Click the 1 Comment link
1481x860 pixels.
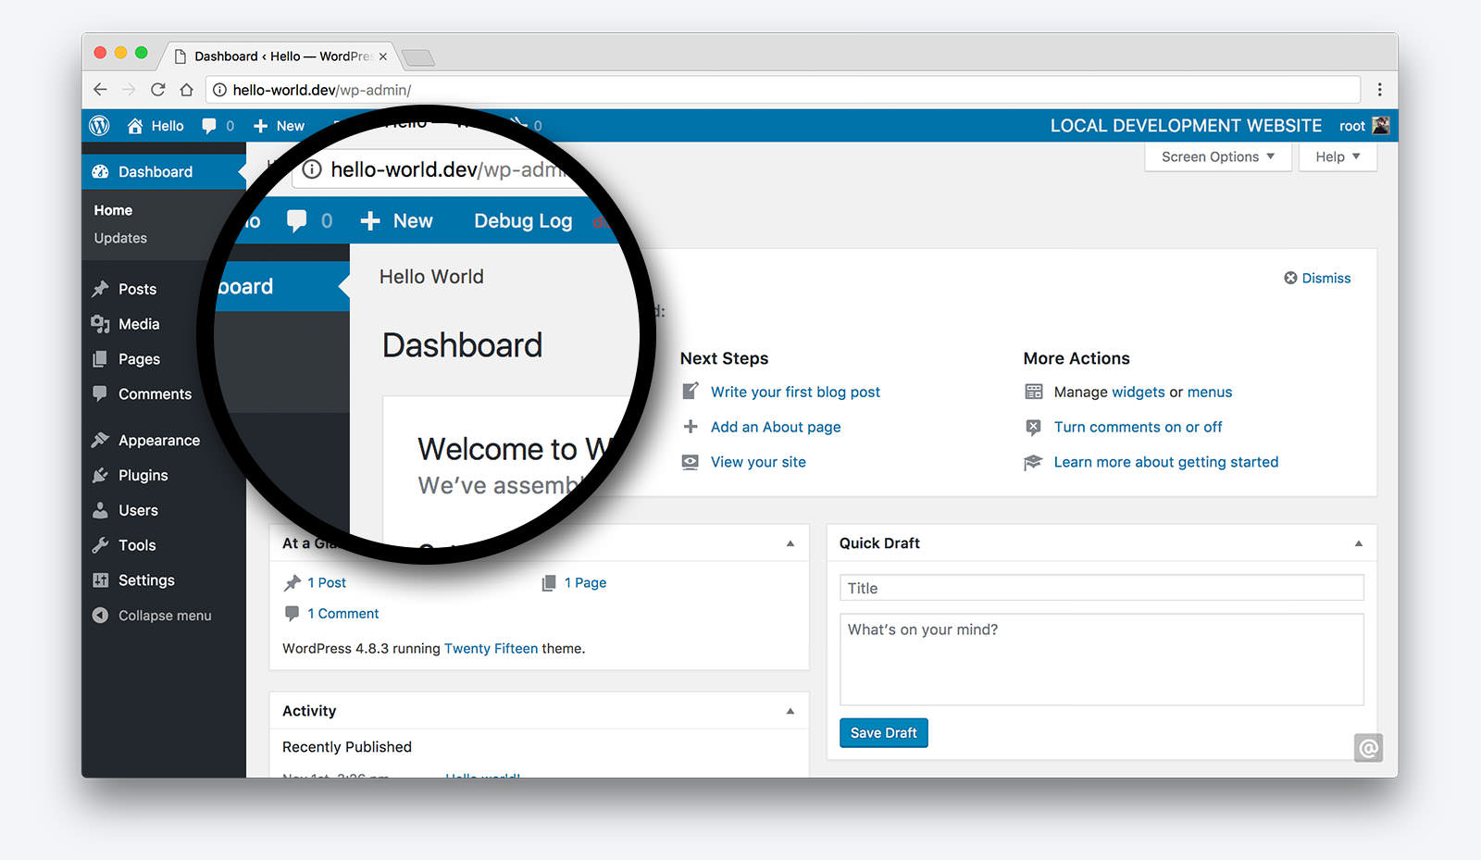click(x=343, y=613)
